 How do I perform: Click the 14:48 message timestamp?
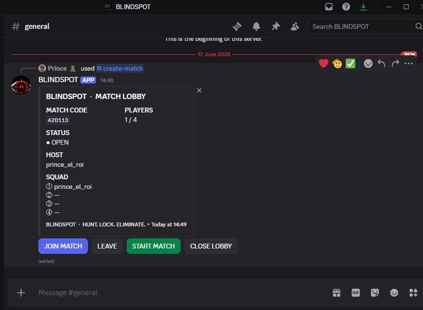click(x=107, y=80)
